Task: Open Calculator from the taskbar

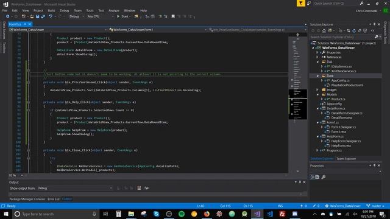Action: [x=118, y=214]
